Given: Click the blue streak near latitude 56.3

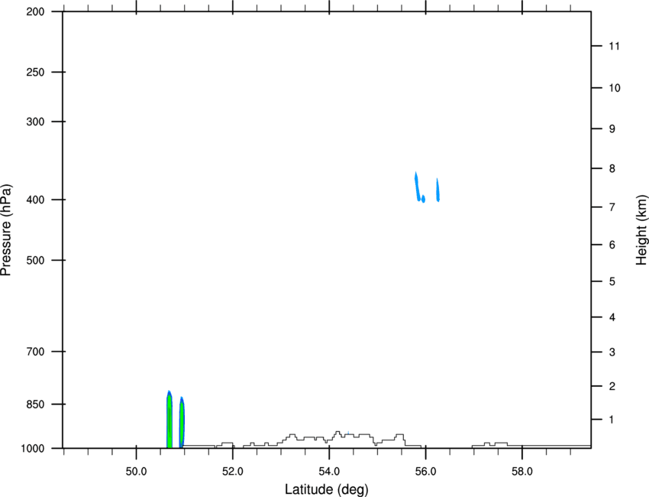Looking at the screenshot, I should [438, 190].
